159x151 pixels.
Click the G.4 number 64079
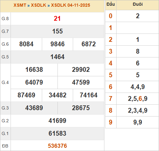tap(34, 82)
